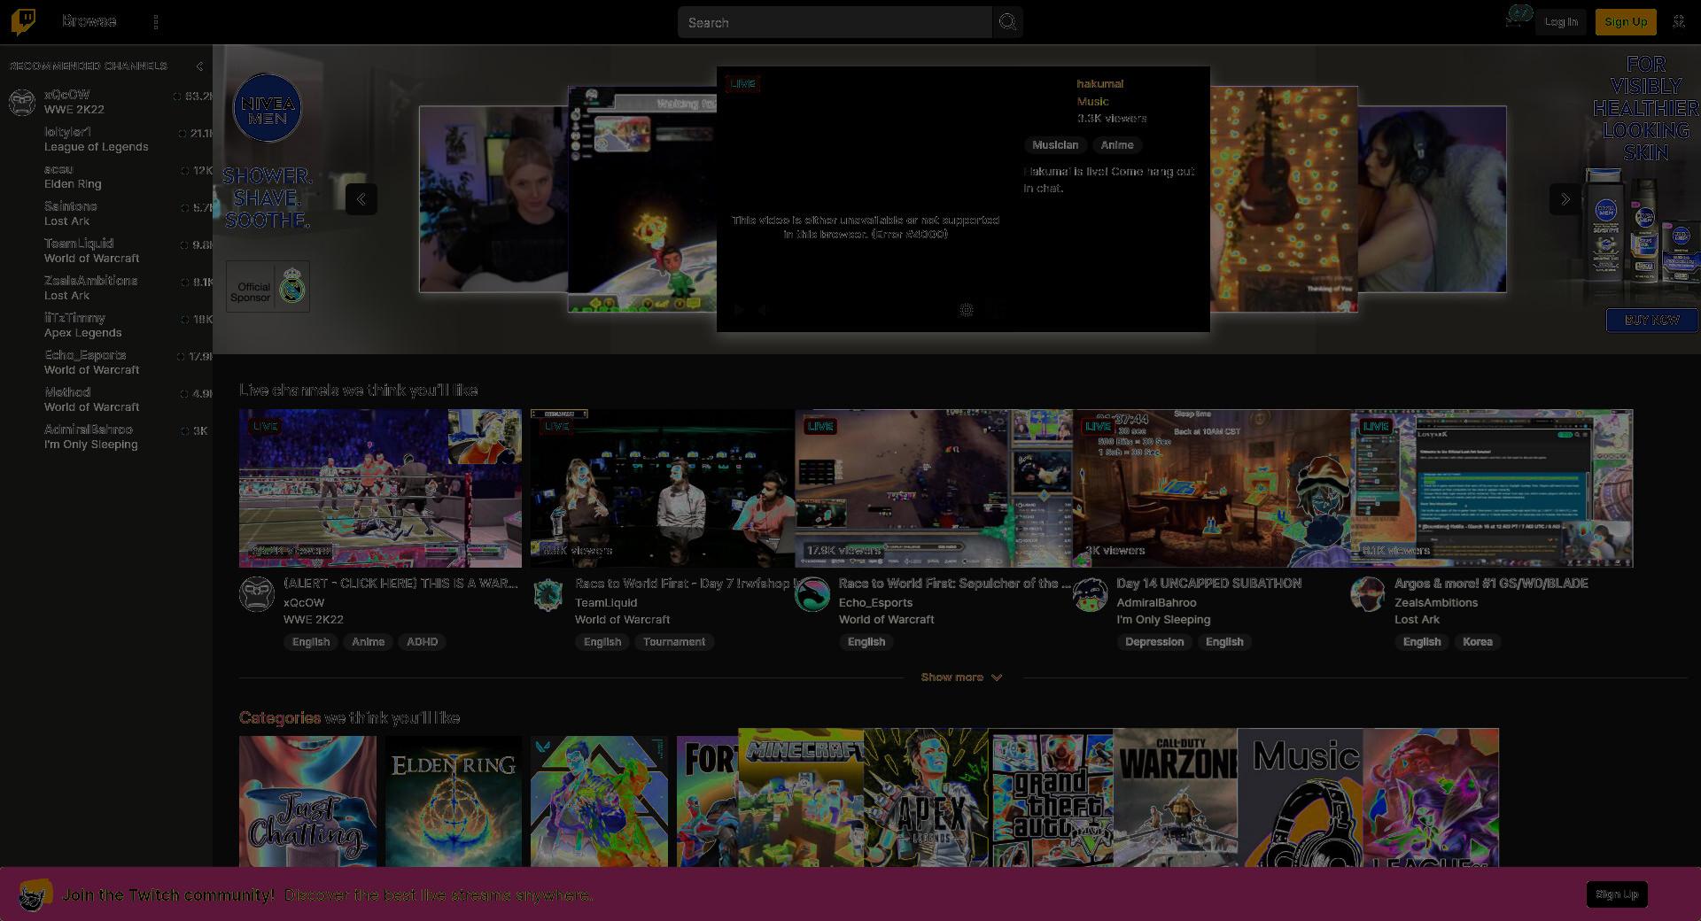
Task: Focus the Search input field
Action: (x=835, y=22)
